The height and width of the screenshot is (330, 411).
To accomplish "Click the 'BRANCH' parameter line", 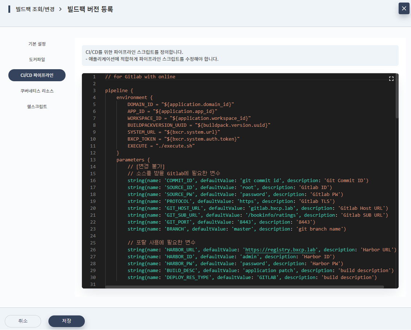I will click(237, 229).
